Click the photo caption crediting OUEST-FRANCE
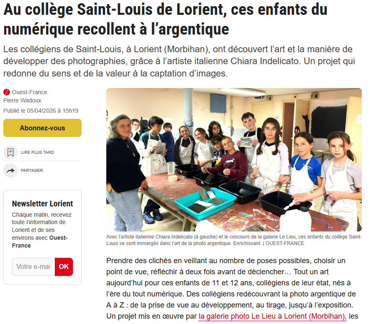 coord(234,240)
